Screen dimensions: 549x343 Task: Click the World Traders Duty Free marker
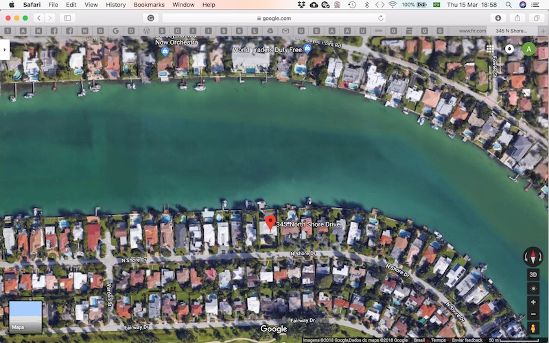307,49
